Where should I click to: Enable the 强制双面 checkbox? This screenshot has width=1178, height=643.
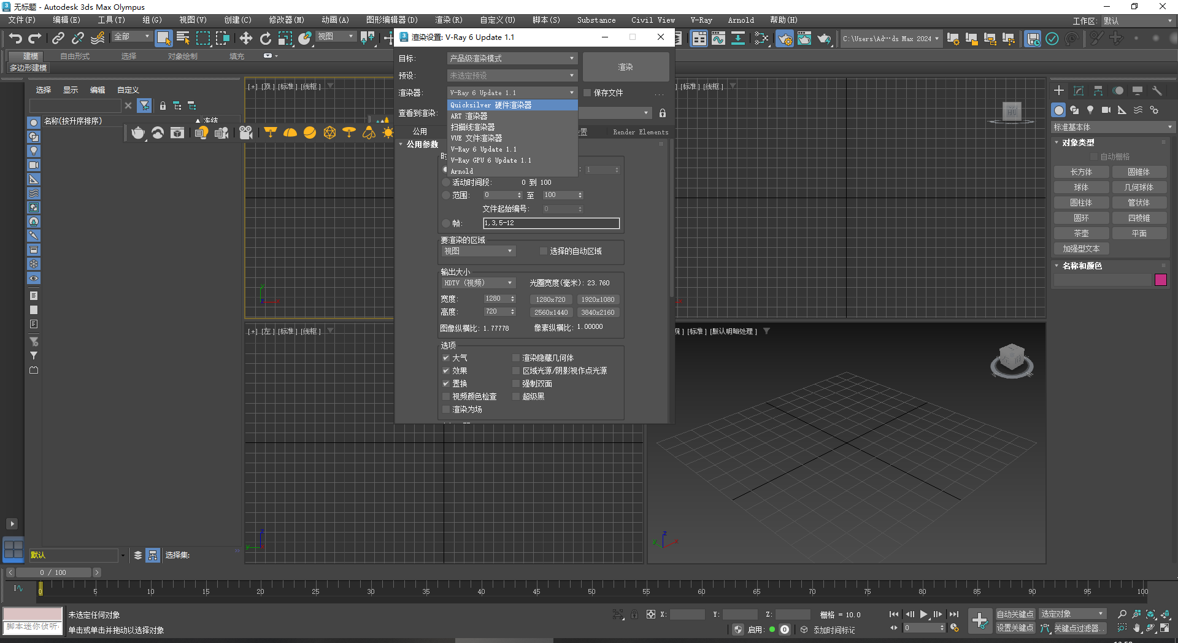pos(516,383)
